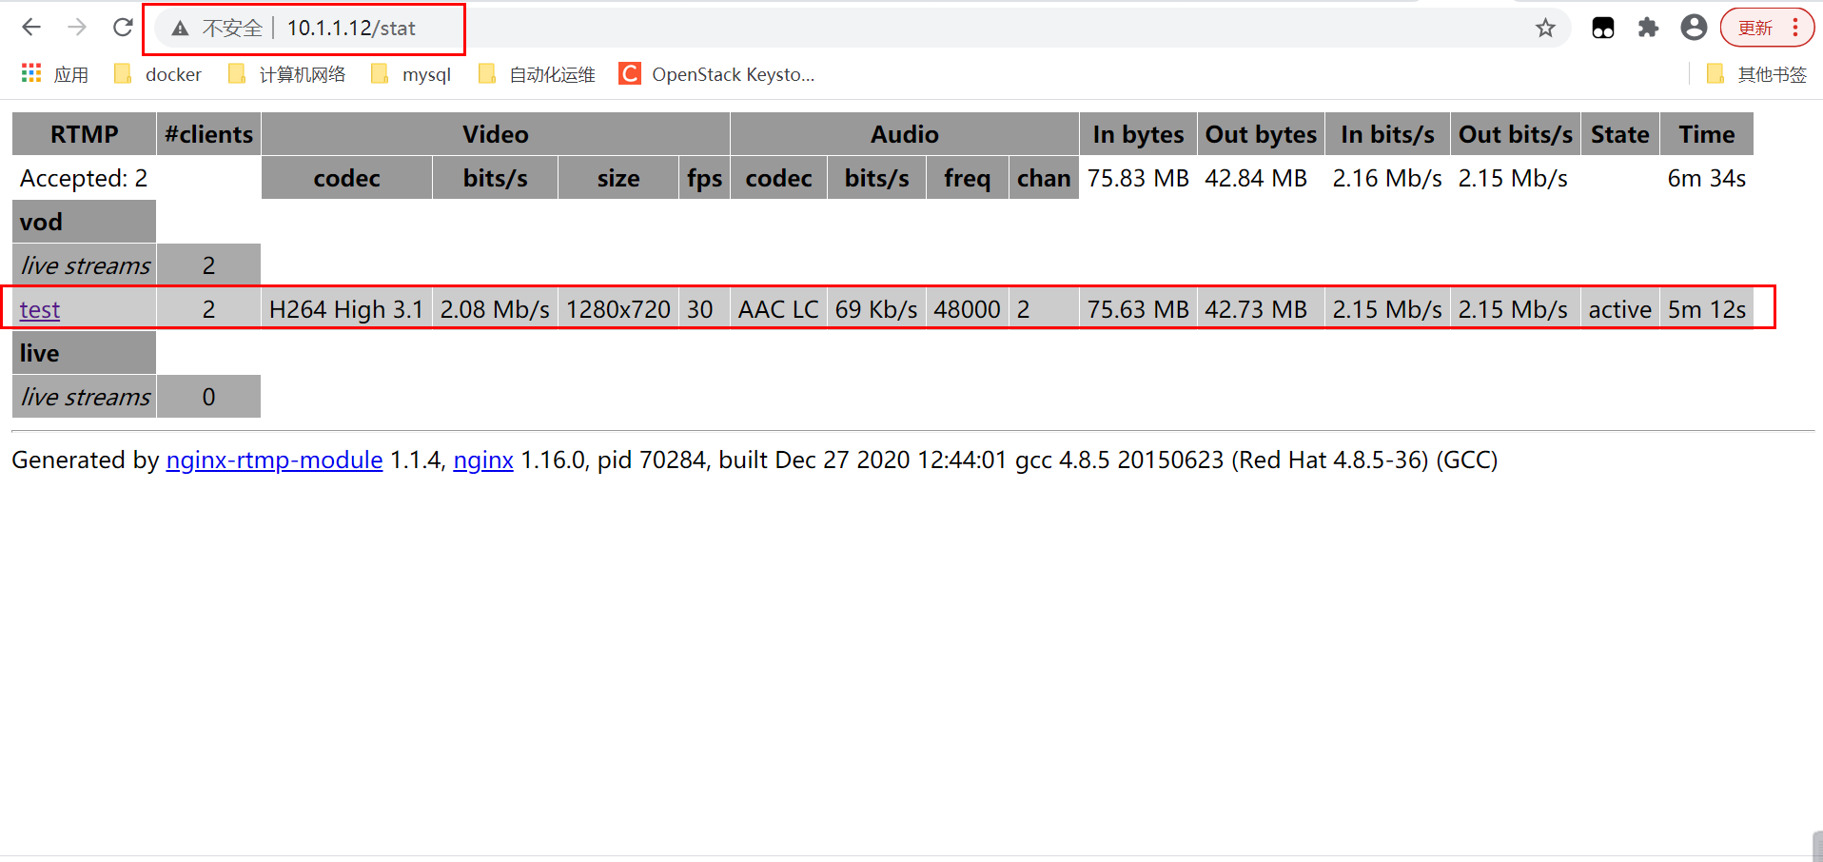The width and height of the screenshot is (1823, 862).
Task: Click the vod application heading
Action: (x=84, y=222)
